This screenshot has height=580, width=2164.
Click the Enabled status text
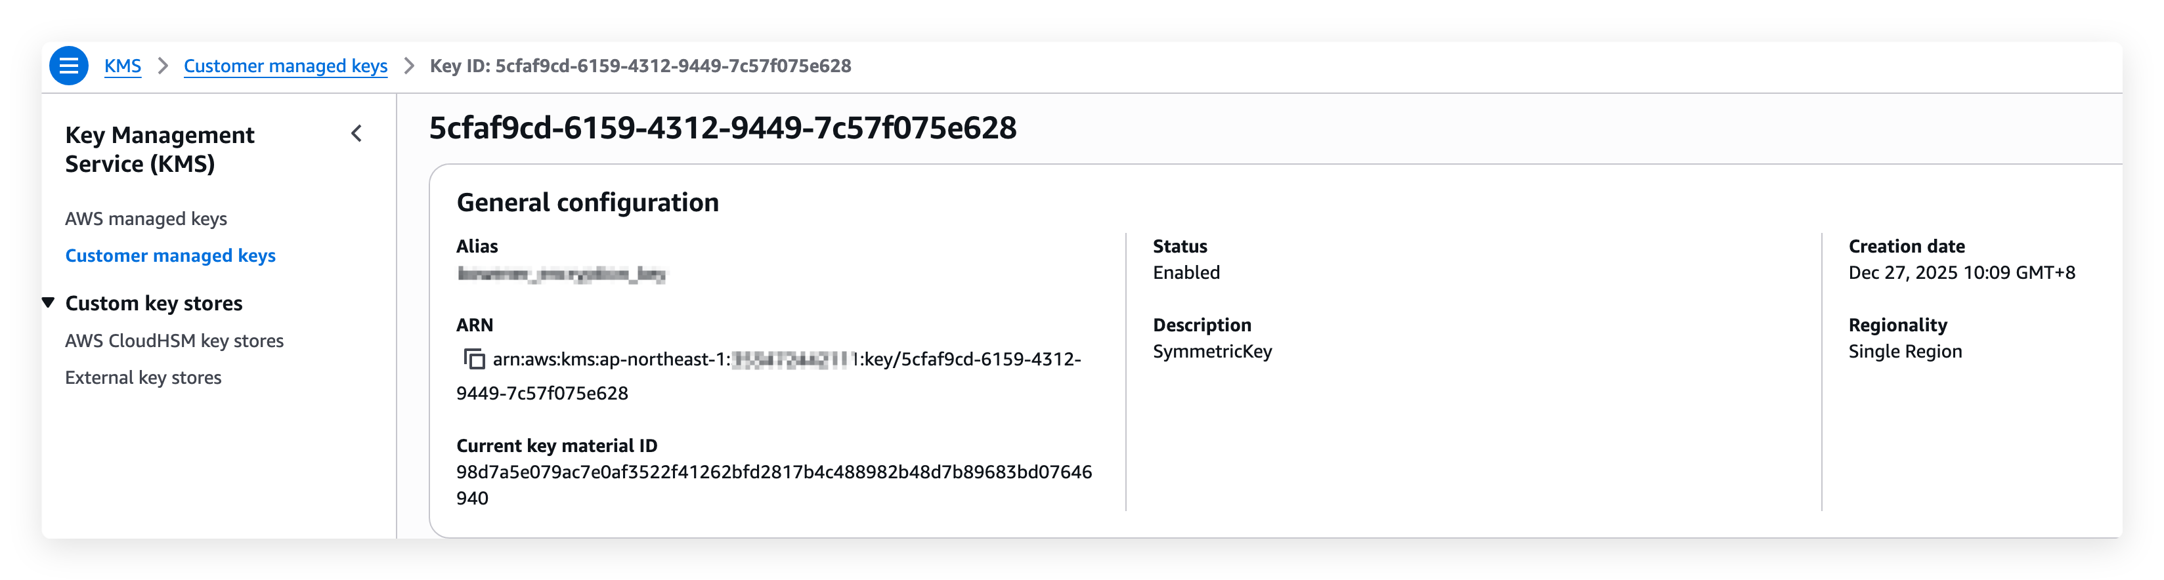(1186, 272)
